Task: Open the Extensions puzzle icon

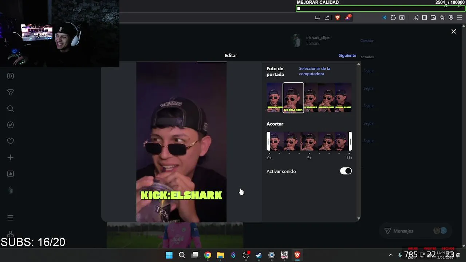Action: click(393, 17)
